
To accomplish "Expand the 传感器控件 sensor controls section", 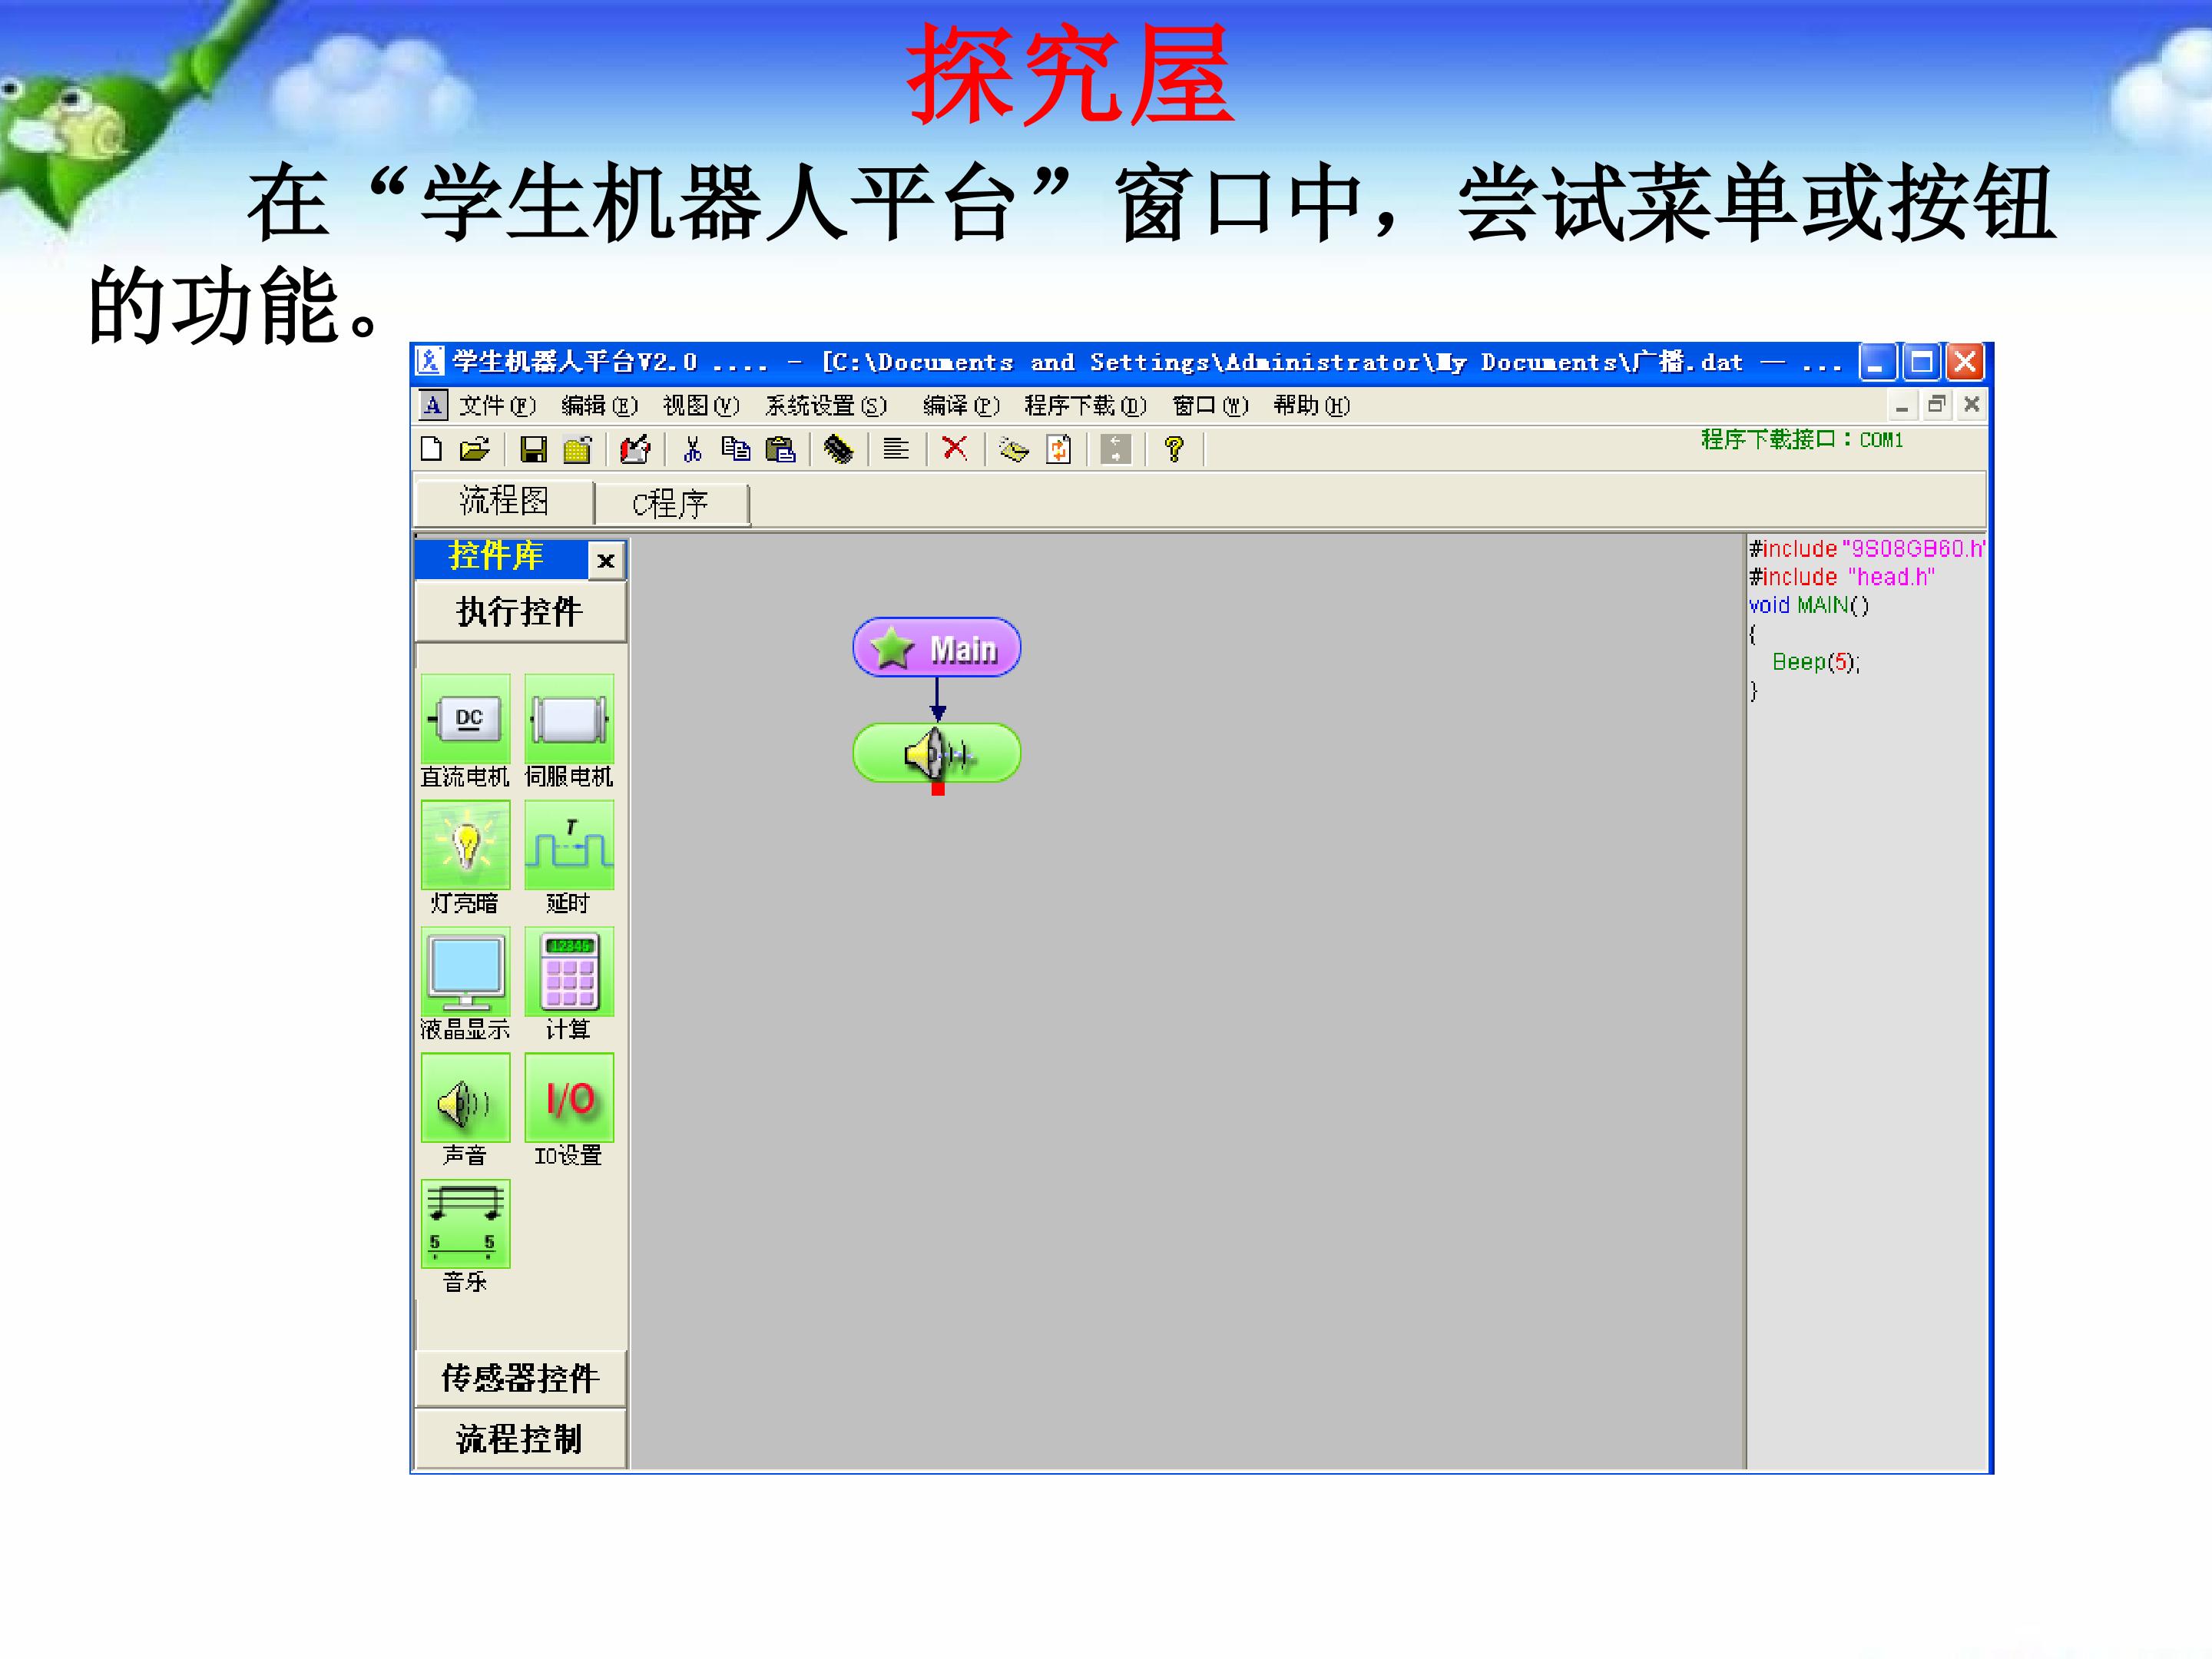I will click(x=520, y=1379).
